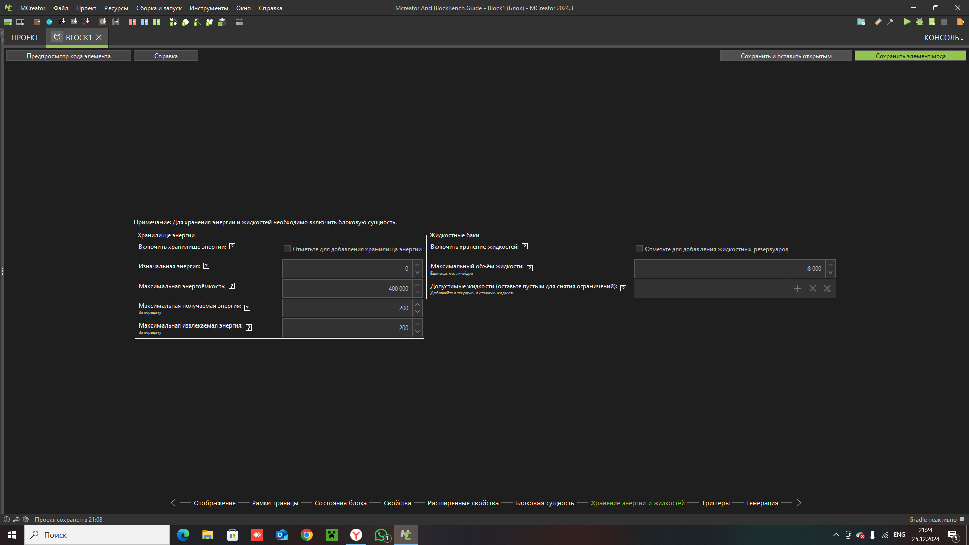
Task: Click the create new texture image icon
Action: click(x=8, y=22)
